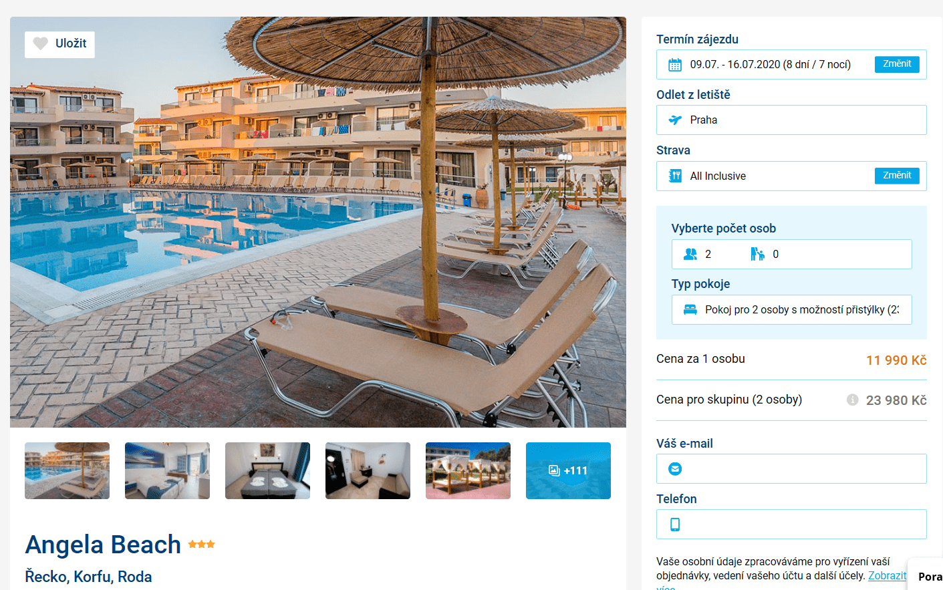Open the +111 more photos tile

click(x=568, y=470)
